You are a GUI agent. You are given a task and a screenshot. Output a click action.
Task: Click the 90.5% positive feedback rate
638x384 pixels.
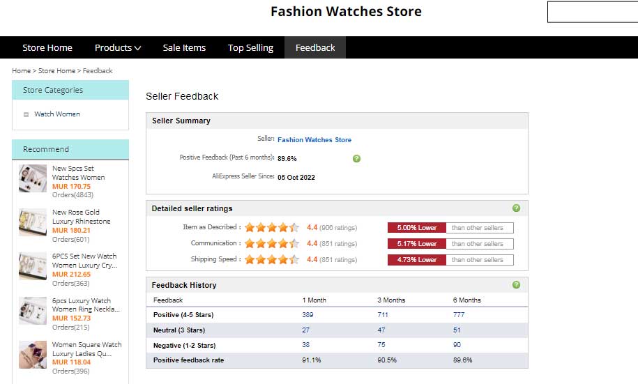tap(386, 360)
